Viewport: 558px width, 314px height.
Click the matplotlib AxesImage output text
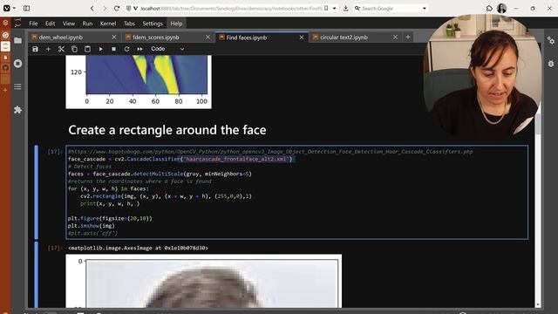tap(138, 248)
